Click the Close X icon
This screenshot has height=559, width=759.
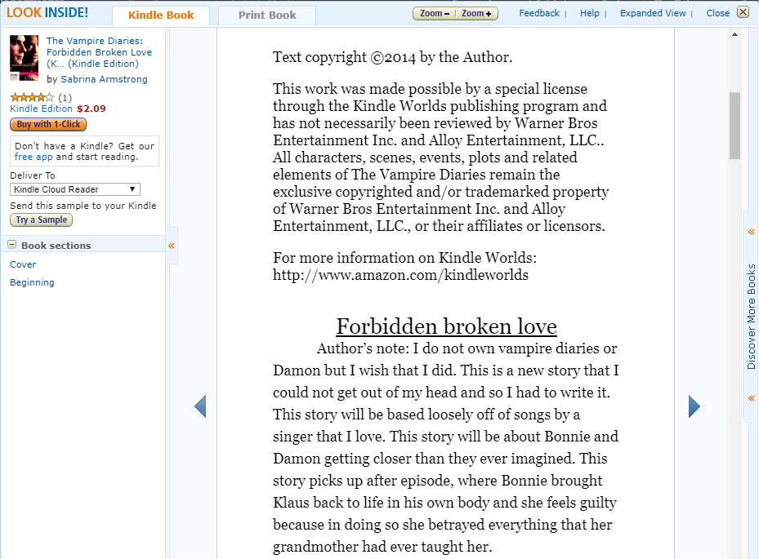pyautogui.click(x=742, y=12)
